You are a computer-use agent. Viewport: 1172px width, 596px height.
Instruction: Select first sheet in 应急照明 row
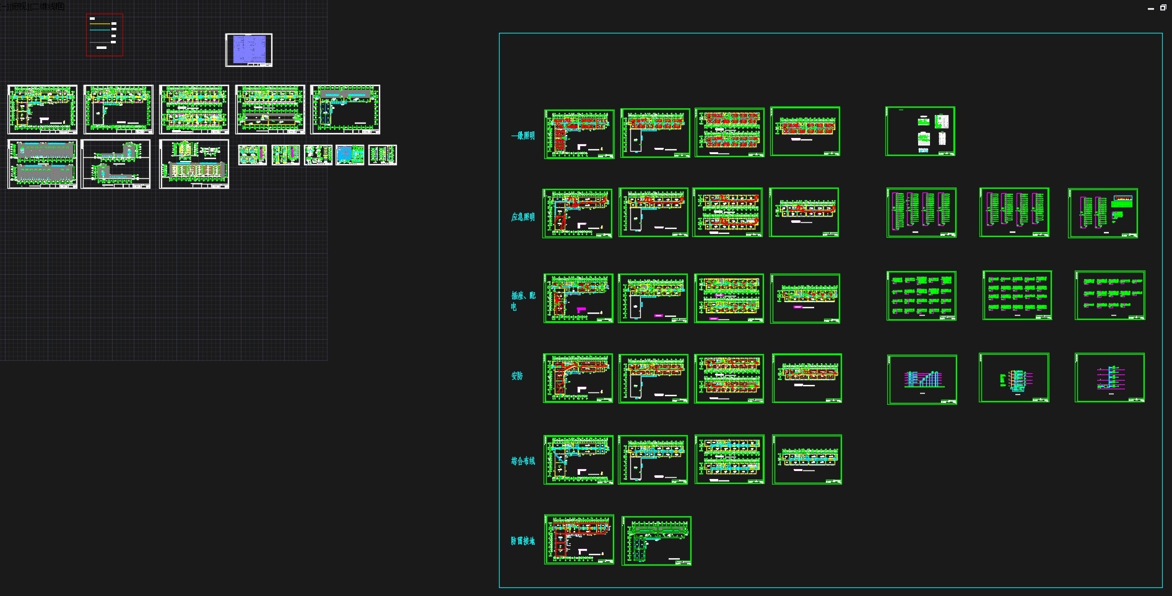(578, 214)
